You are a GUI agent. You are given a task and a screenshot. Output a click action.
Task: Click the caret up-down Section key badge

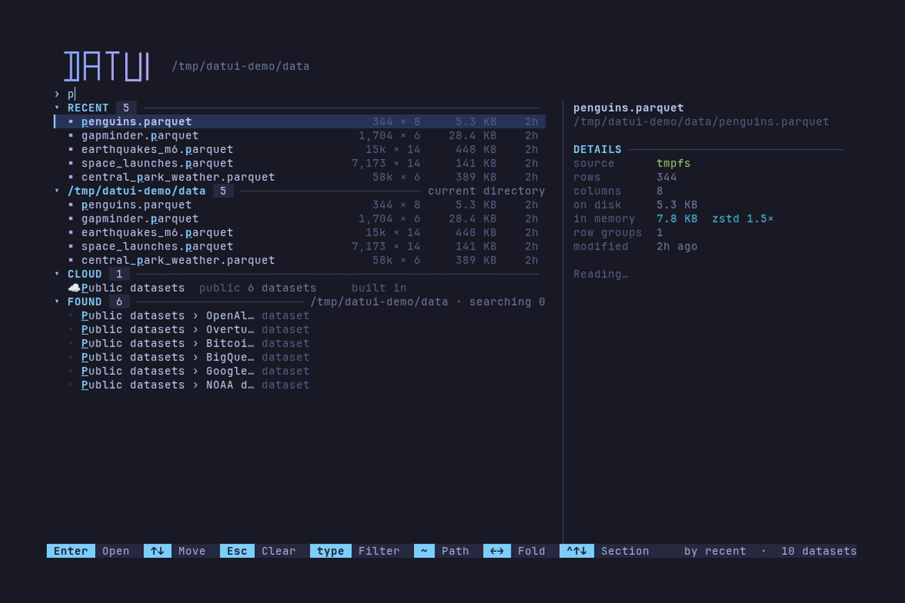tap(577, 551)
